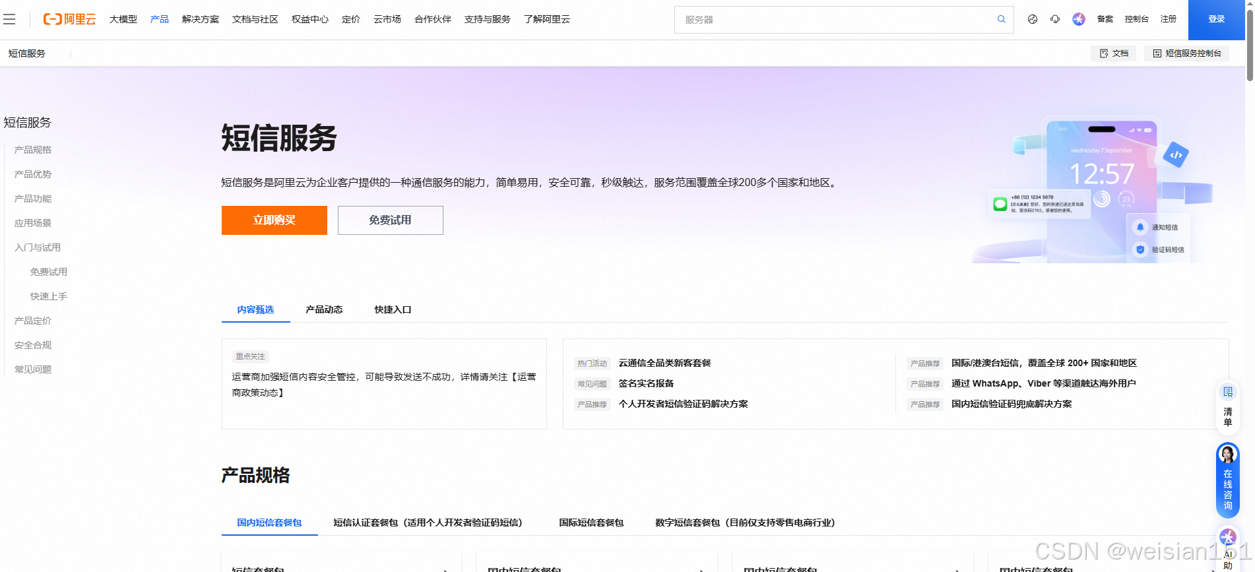Screen dimensions: 1255x572
Task: Click the 注册 link
Action: (1169, 19)
